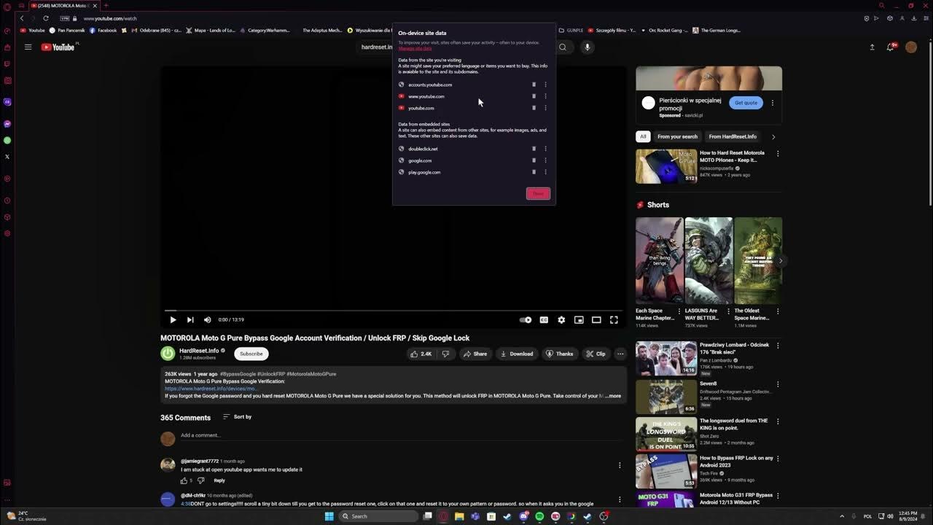Toggle closed captions
The image size is (933, 525).
(544, 319)
